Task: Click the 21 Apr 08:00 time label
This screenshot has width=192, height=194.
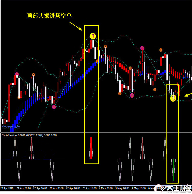Action: coord(23,188)
